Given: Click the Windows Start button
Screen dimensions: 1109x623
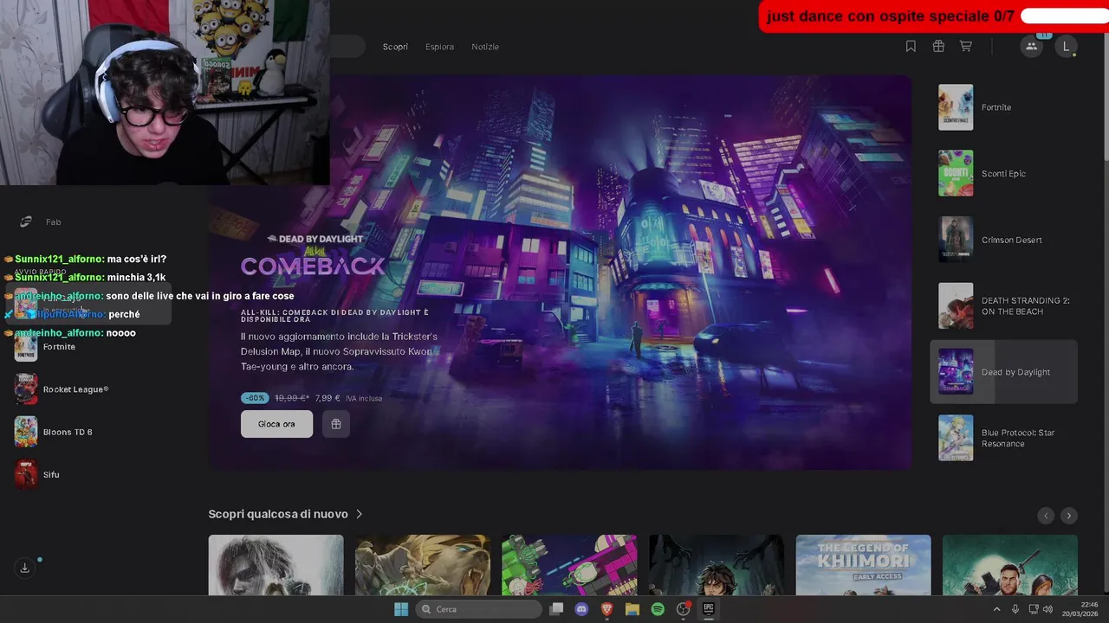Looking at the screenshot, I should click(x=401, y=609).
